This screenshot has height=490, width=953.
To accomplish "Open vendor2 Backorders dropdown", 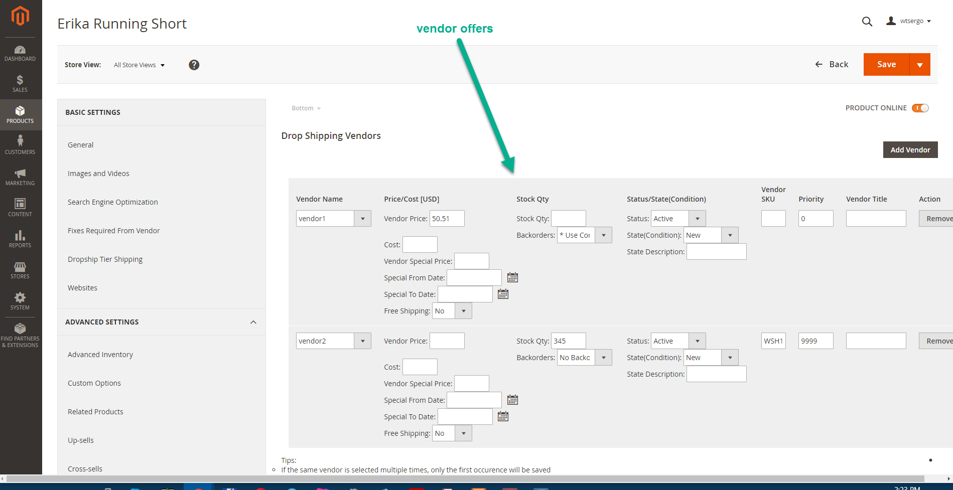I will pos(585,358).
